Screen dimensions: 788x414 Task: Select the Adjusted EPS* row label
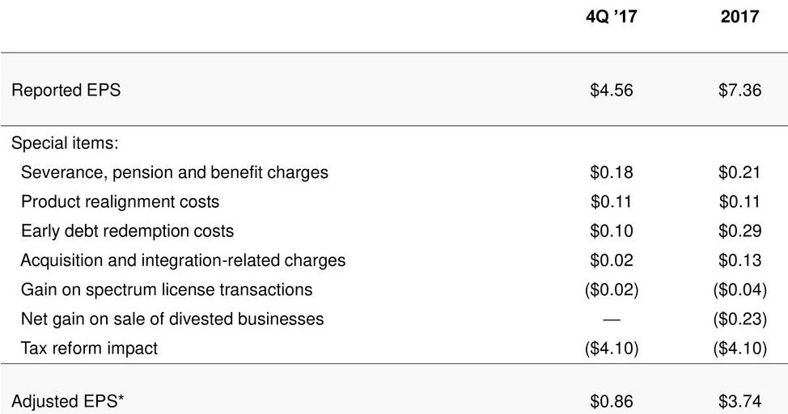pos(68,400)
